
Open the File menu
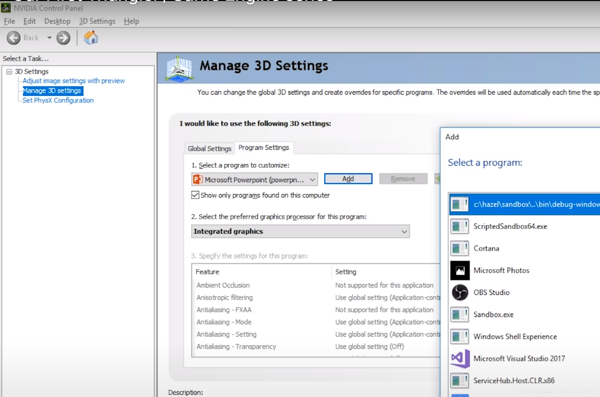[9, 21]
